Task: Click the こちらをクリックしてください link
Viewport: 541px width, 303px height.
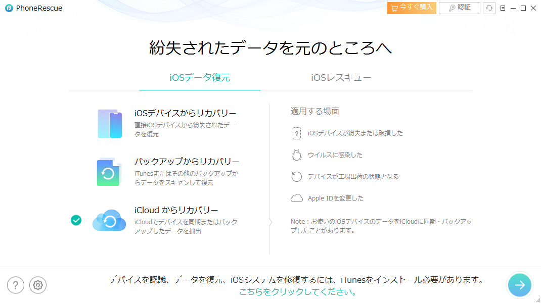Action: click(x=298, y=292)
